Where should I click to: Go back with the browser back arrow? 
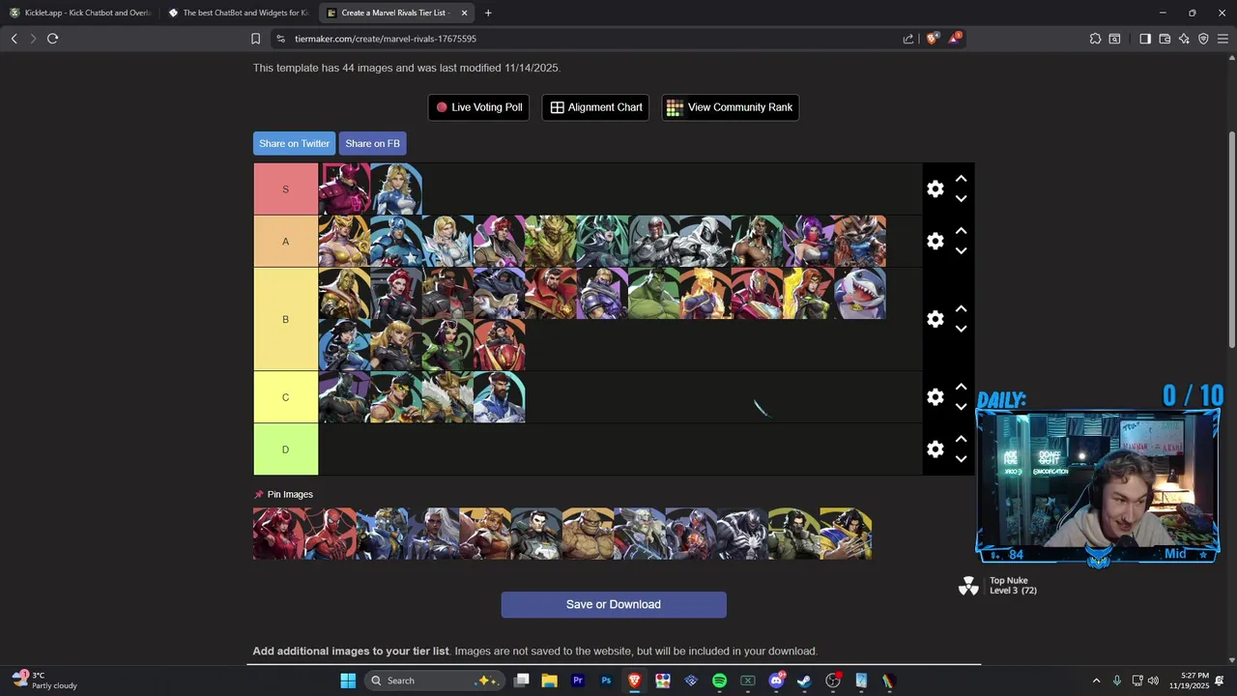click(x=14, y=39)
